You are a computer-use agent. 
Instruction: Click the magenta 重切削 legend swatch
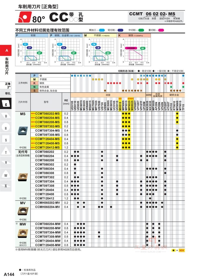pyautogui.click(x=161, y=30)
